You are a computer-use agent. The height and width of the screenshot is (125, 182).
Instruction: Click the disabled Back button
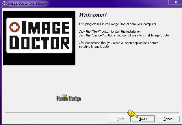click(119, 119)
